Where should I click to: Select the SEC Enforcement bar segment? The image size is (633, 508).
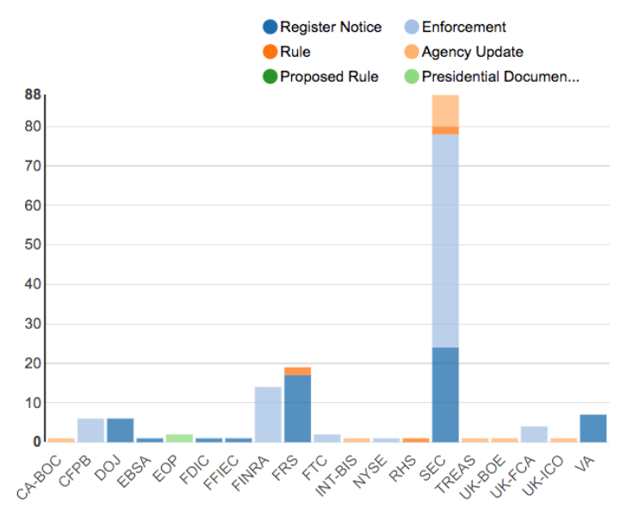click(x=445, y=241)
